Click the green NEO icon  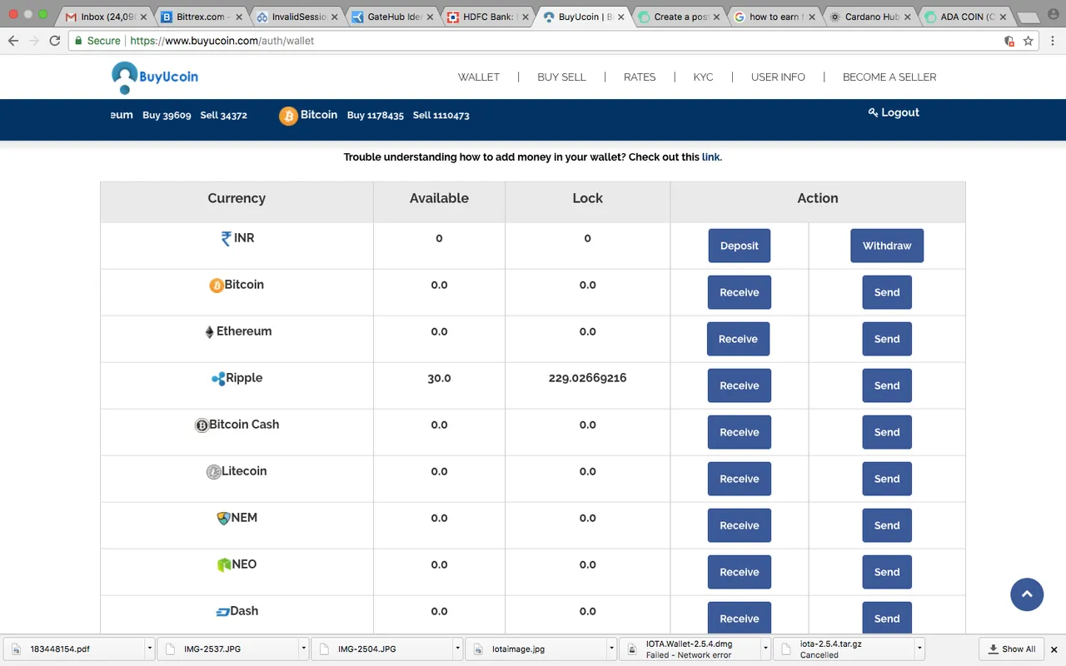tap(224, 565)
